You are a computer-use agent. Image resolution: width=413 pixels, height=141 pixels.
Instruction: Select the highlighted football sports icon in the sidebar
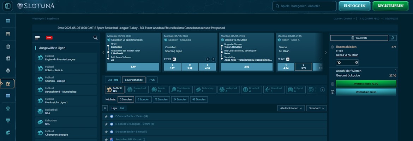tap(8, 84)
